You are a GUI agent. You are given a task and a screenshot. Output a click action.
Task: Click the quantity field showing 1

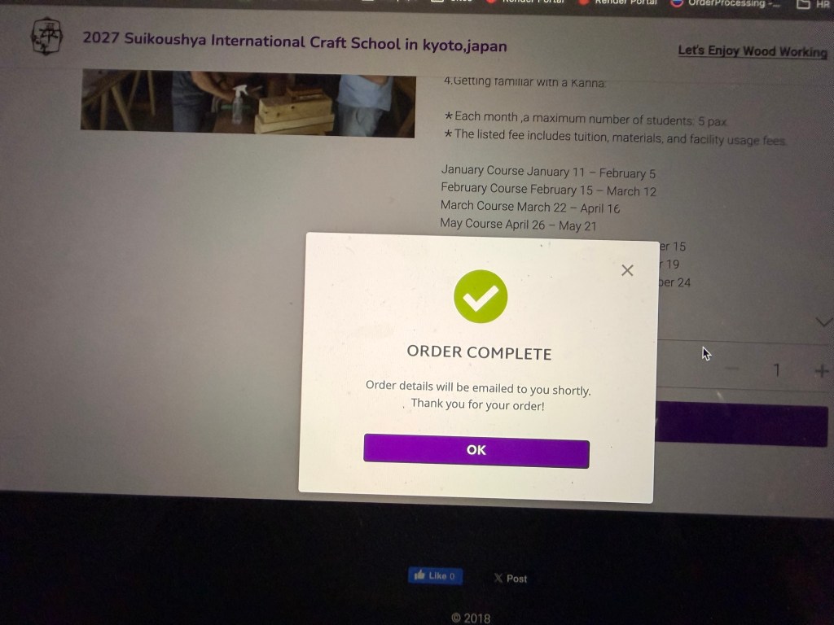pyautogui.click(x=776, y=370)
